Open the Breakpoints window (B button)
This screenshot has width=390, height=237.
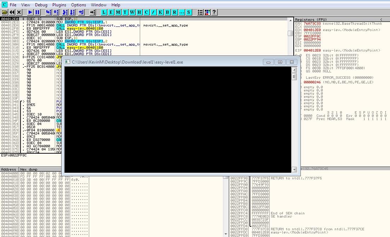pos(168,12)
